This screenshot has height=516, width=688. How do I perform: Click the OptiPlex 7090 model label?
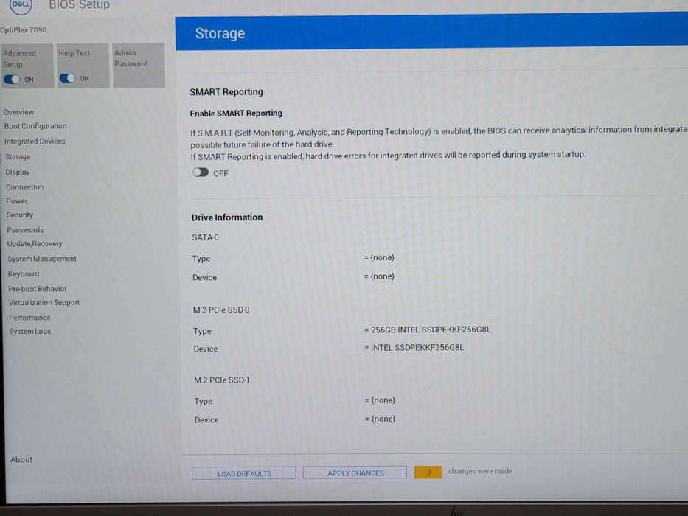pos(24,30)
